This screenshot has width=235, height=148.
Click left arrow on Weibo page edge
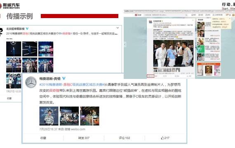click(125, 44)
